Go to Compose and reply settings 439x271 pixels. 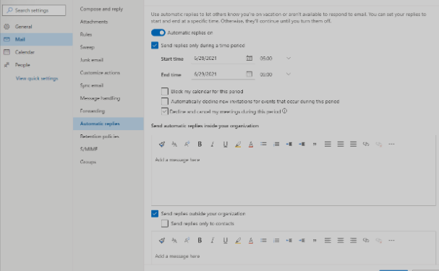(108, 9)
